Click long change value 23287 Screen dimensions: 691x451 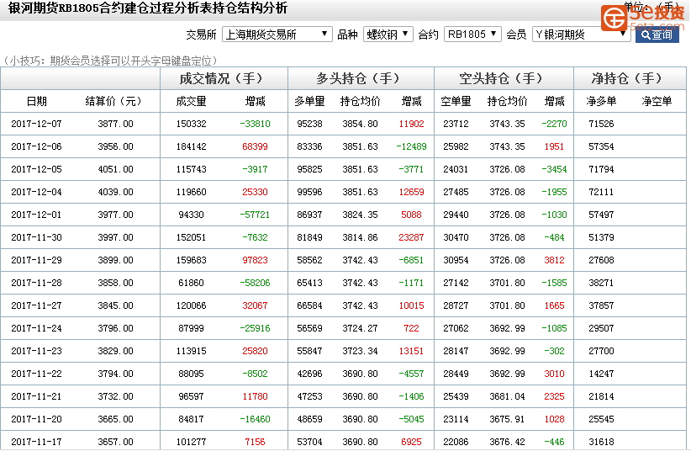[411, 237]
